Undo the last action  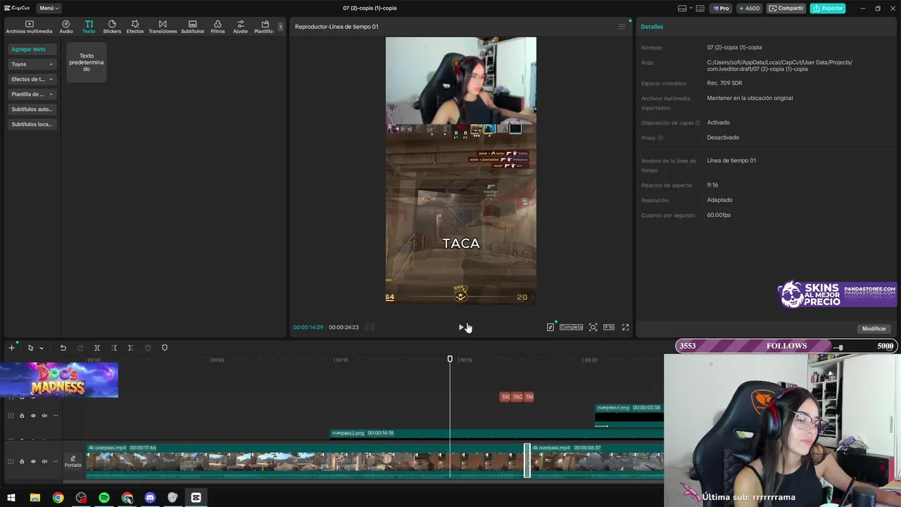63,348
